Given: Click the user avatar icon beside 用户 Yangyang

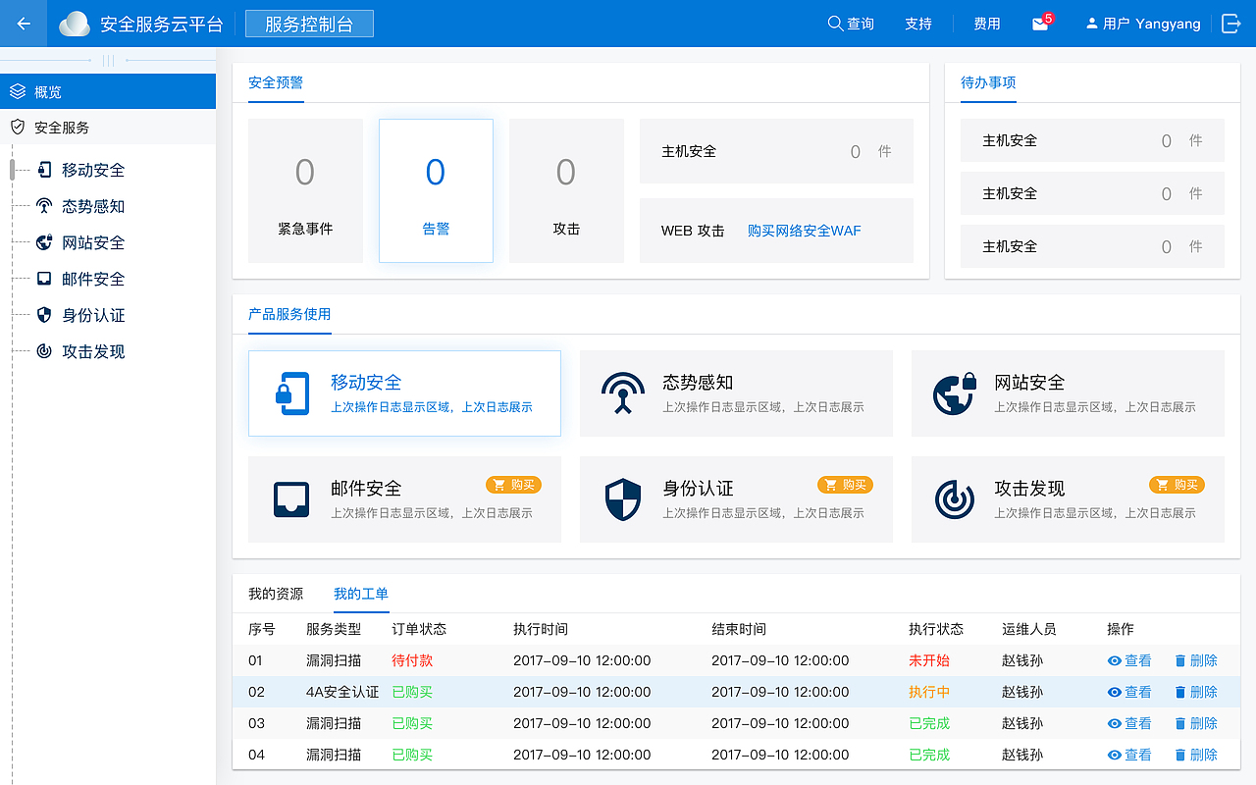Looking at the screenshot, I should click(x=1091, y=24).
